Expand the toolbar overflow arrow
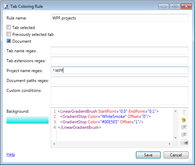The height and width of the screenshot is (165, 195). (x=186, y=143)
